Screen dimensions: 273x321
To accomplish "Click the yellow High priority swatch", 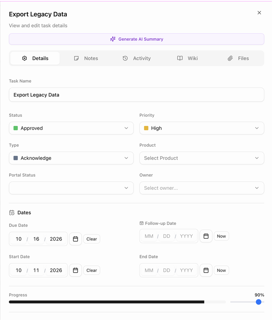I will point(146,128).
